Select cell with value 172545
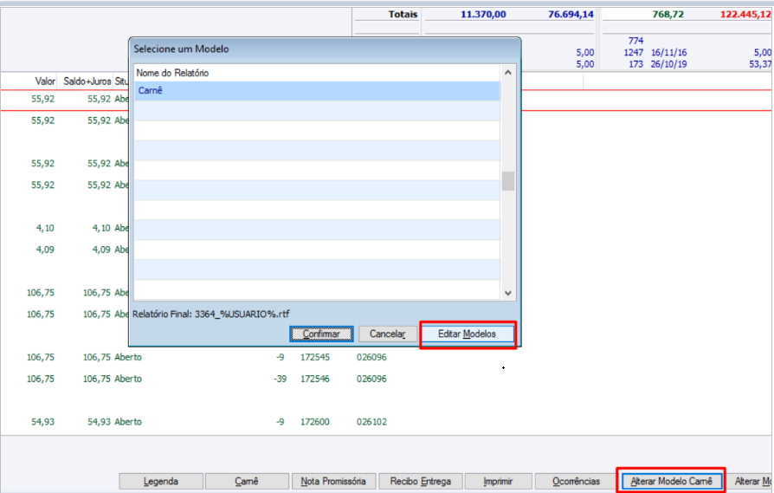 click(315, 357)
